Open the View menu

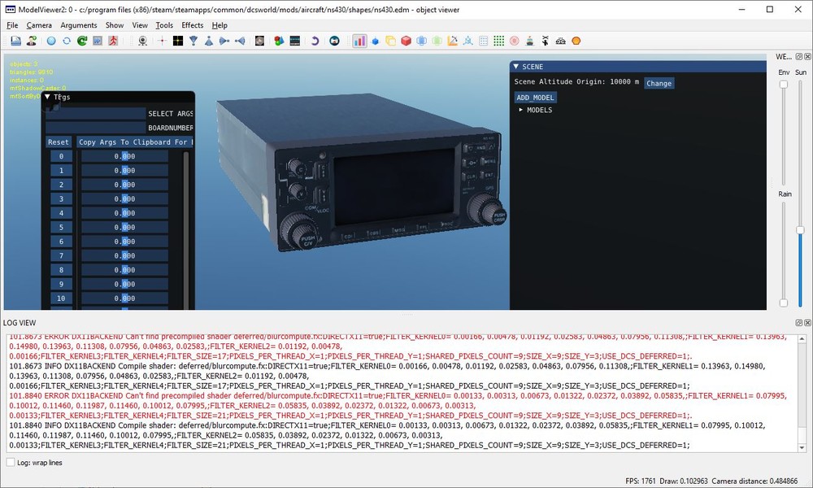click(x=140, y=25)
